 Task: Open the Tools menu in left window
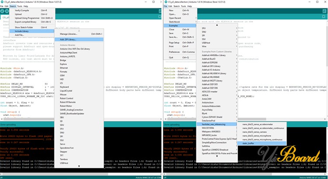tap(20, 7)
